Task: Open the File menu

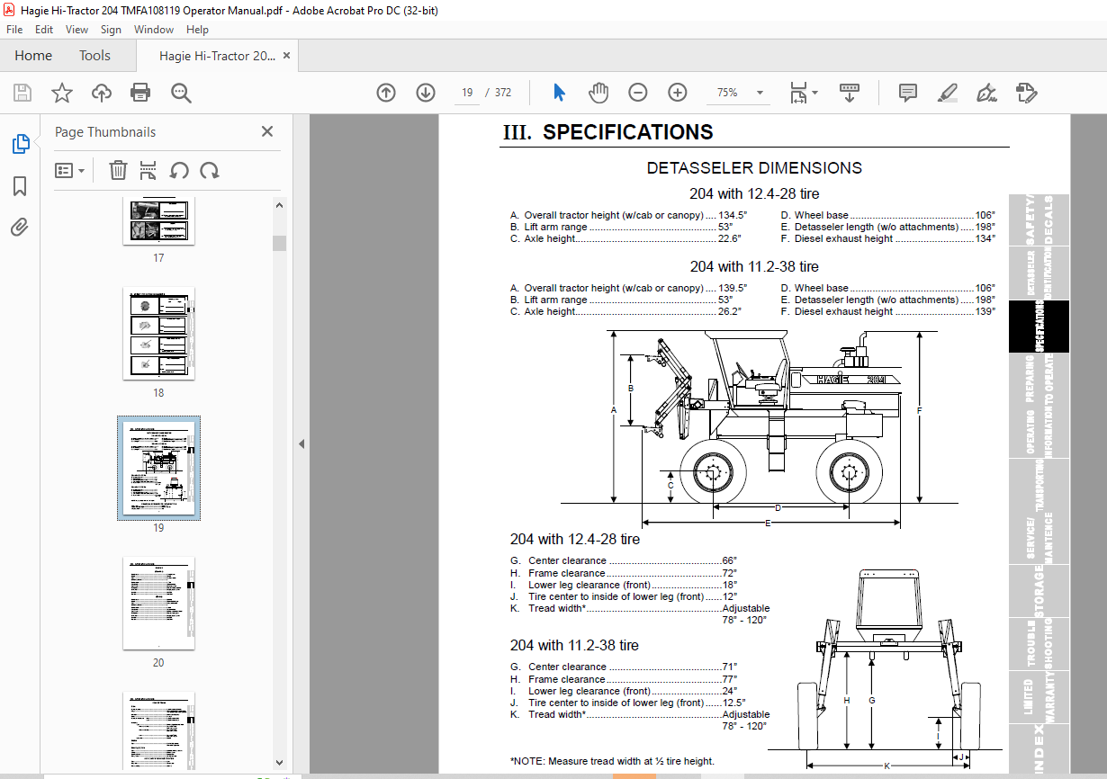Action: tap(14, 30)
